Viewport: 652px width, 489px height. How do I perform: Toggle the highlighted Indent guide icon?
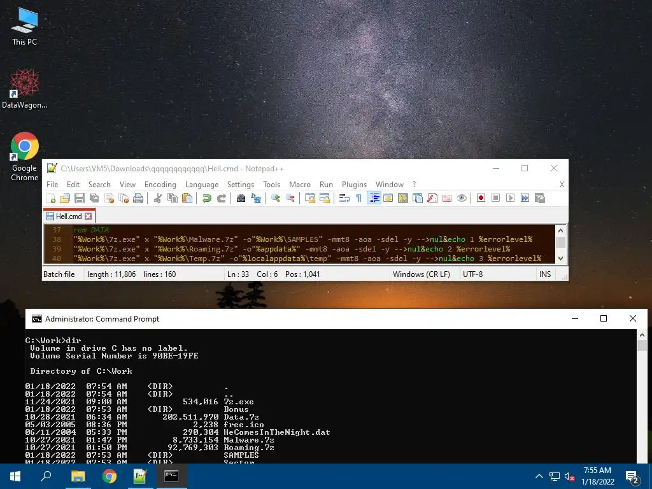[x=374, y=199]
